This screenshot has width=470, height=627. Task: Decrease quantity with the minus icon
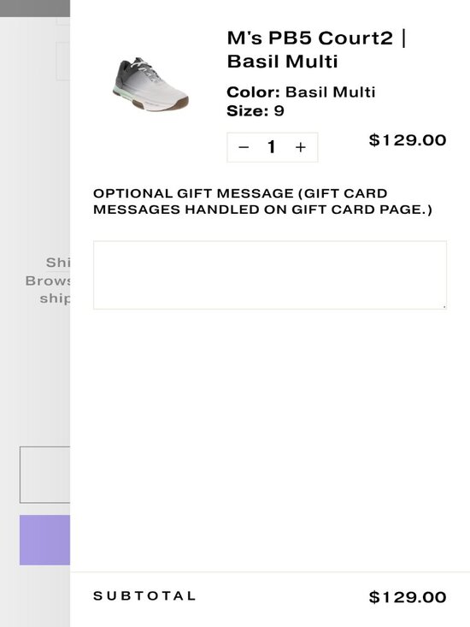point(244,147)
